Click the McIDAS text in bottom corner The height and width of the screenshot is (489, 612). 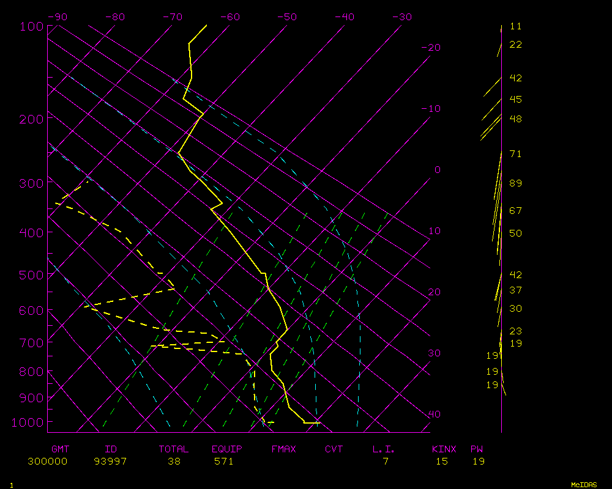pyautogui.click(x=584, y=484)
